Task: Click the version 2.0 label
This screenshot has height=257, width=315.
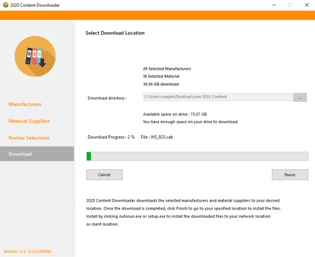Action: 28,251
